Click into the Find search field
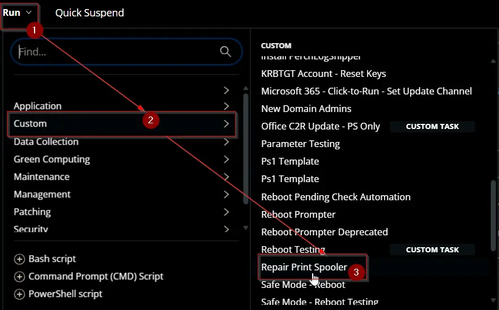The width and height of the screenshot is (499, 310). 118,51
